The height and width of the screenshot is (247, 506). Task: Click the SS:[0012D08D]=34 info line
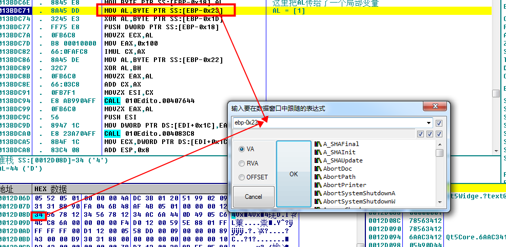pos(54,160)
